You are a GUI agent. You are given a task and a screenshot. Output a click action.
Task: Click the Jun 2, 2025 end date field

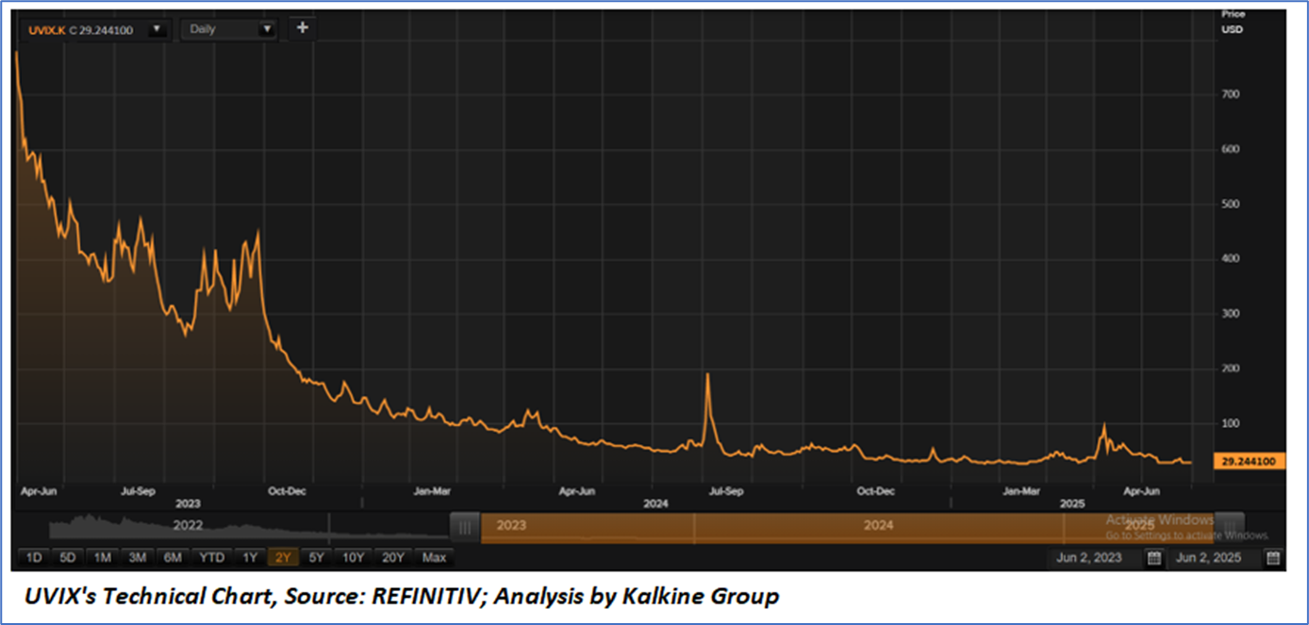click(1214, 558)
